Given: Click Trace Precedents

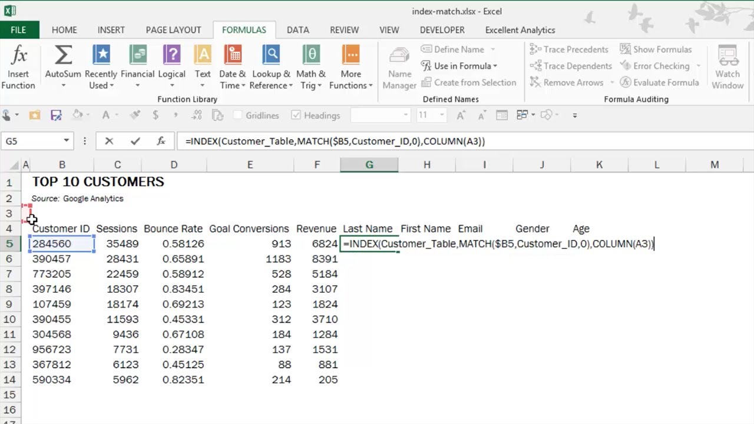Looking at the screenshot, I should point(569,49).
